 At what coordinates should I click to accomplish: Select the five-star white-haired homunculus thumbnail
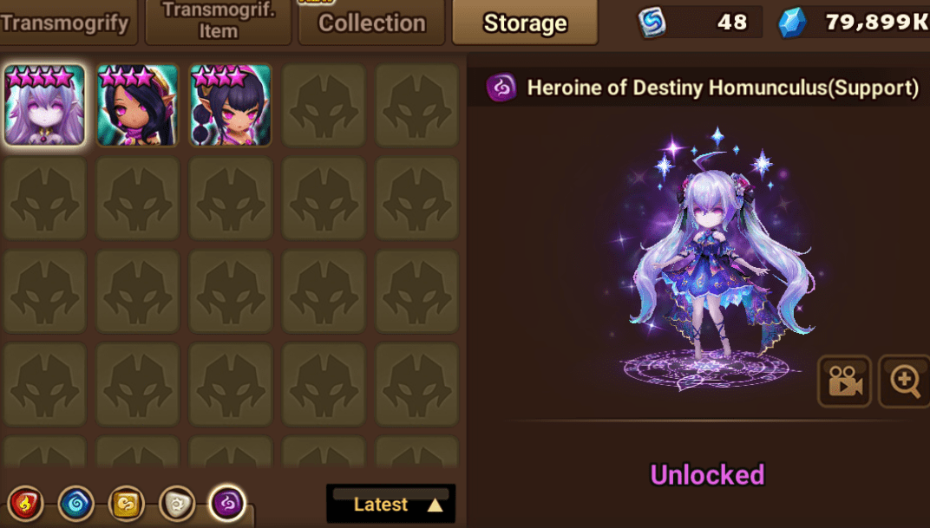pos(44,105)
